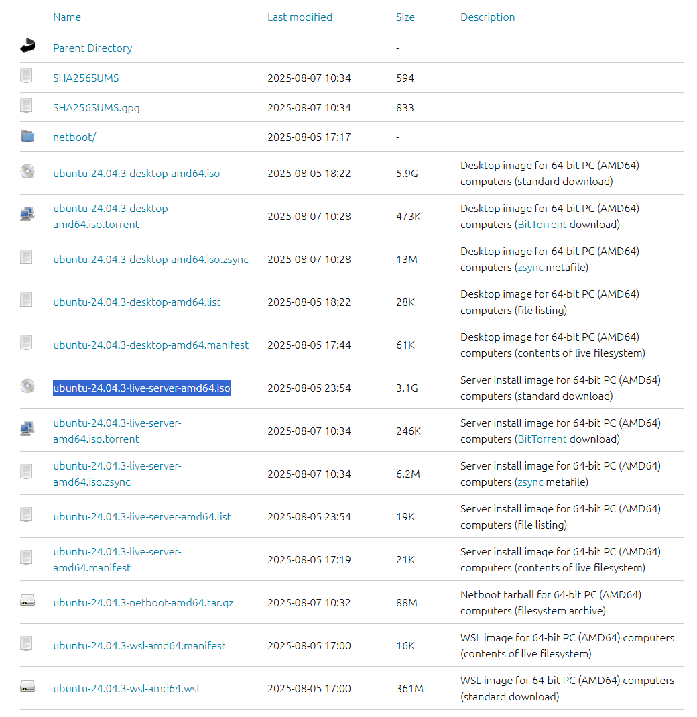
Task: Open ubuntu-24.04.3-desktop-amd64.iso.zsync link
Action: (x=151, y=260)
